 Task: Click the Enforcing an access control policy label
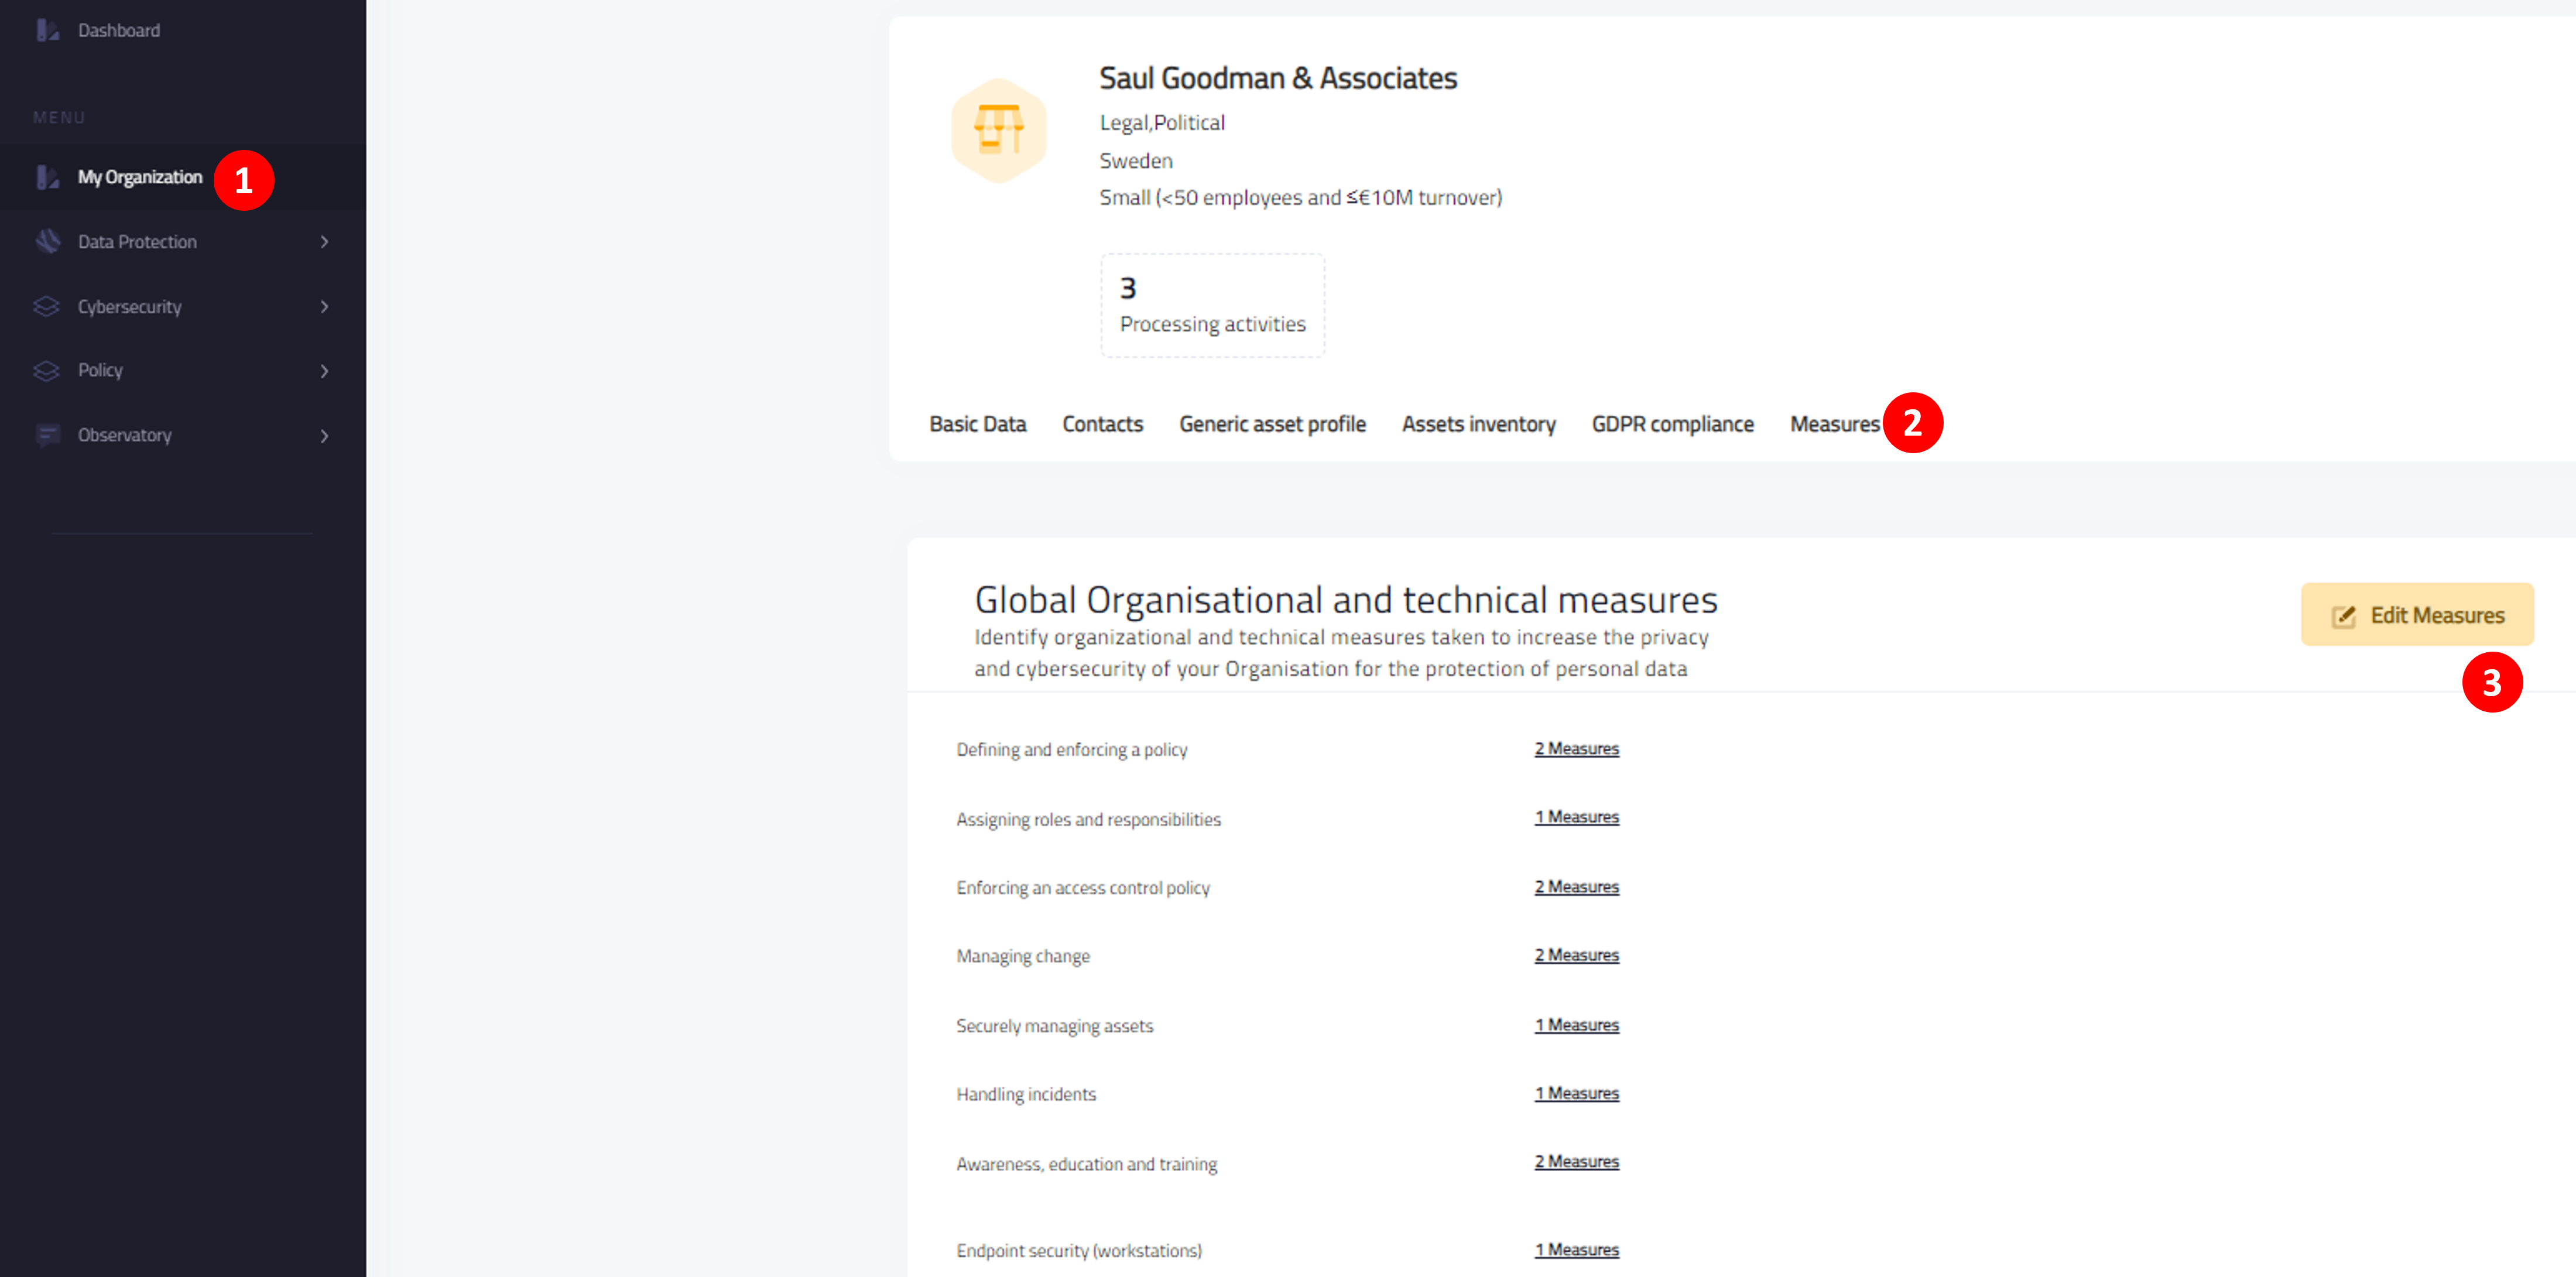point(1083,888)
